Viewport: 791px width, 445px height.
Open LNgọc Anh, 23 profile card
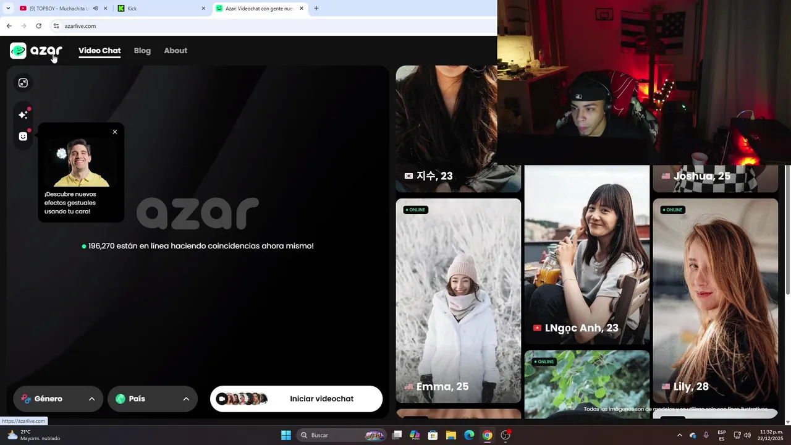tap(586, 255)
